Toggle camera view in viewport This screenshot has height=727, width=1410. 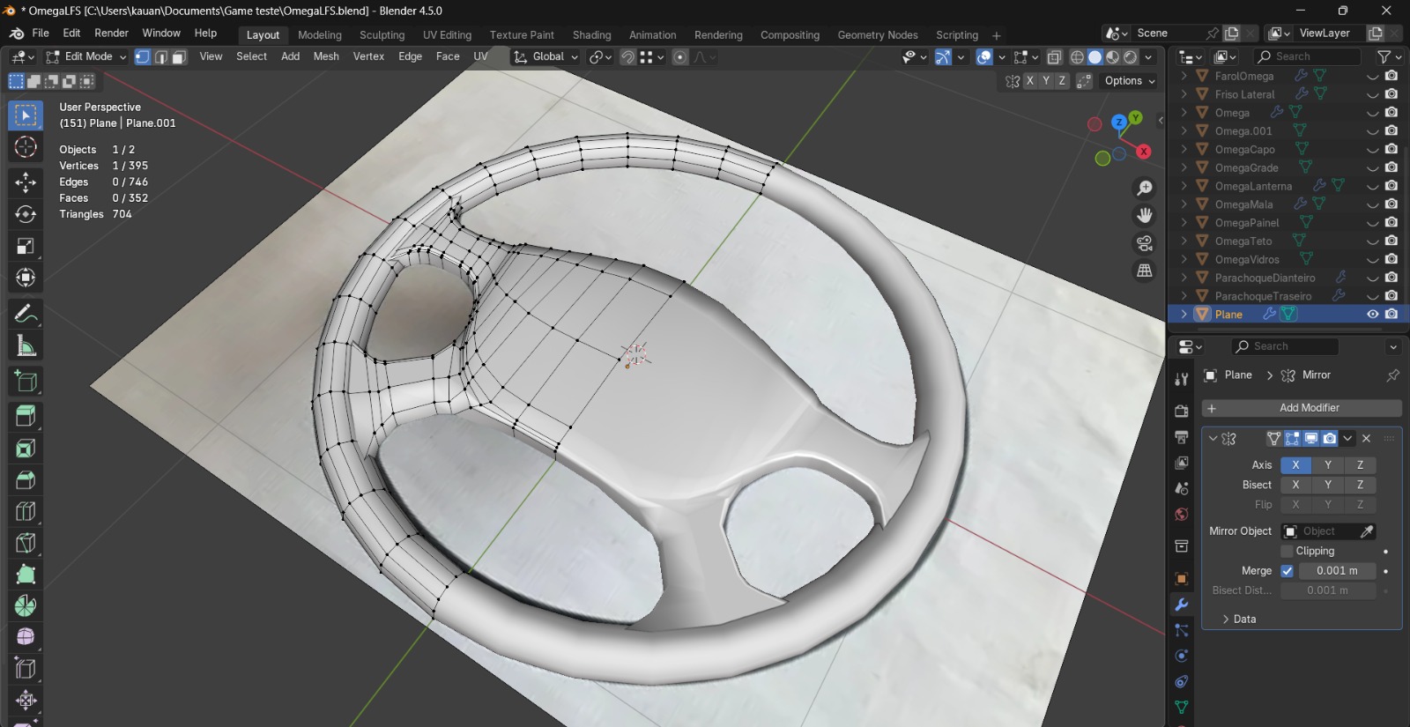click(1145, 243)
